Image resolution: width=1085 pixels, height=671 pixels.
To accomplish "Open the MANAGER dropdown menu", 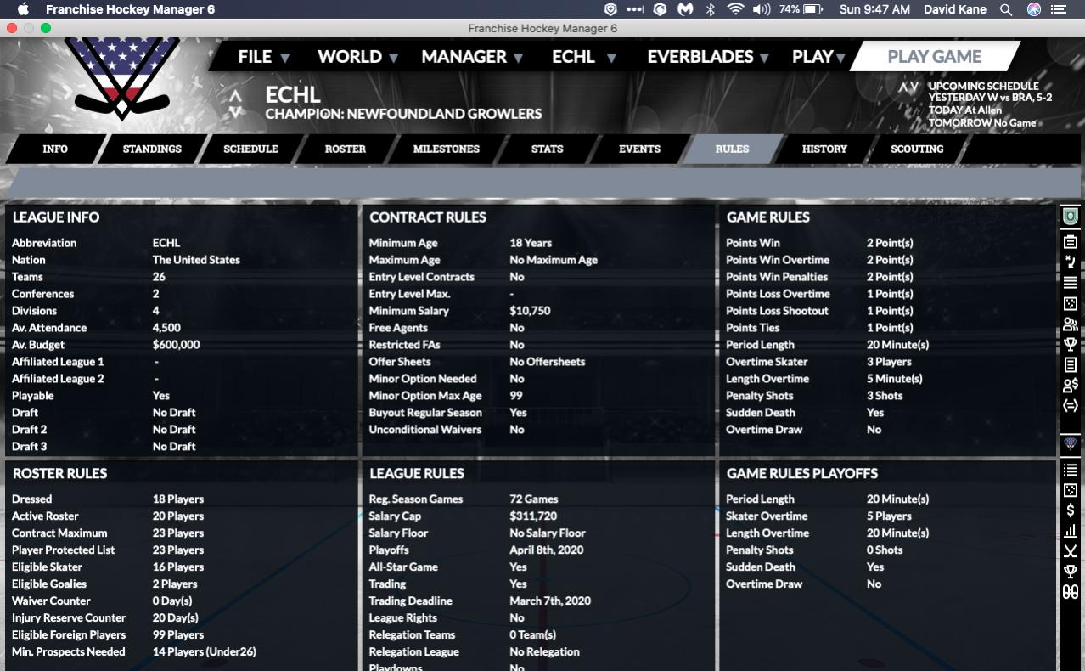I will 472,57.
